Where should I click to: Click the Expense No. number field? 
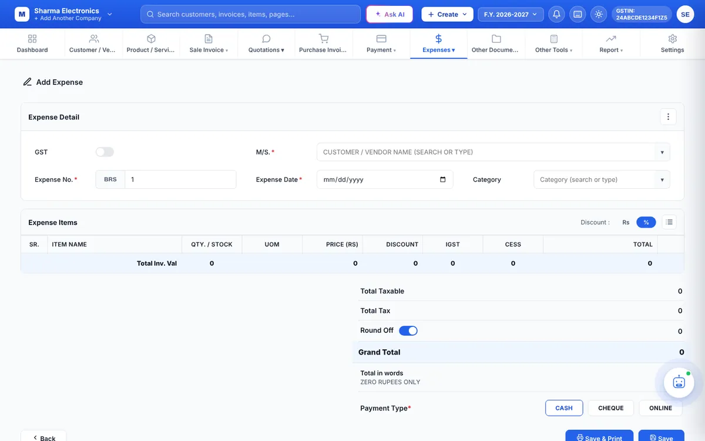coord(180,179)
